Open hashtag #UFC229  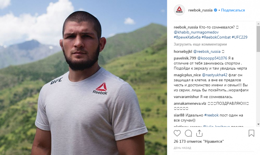click(239, 37)
